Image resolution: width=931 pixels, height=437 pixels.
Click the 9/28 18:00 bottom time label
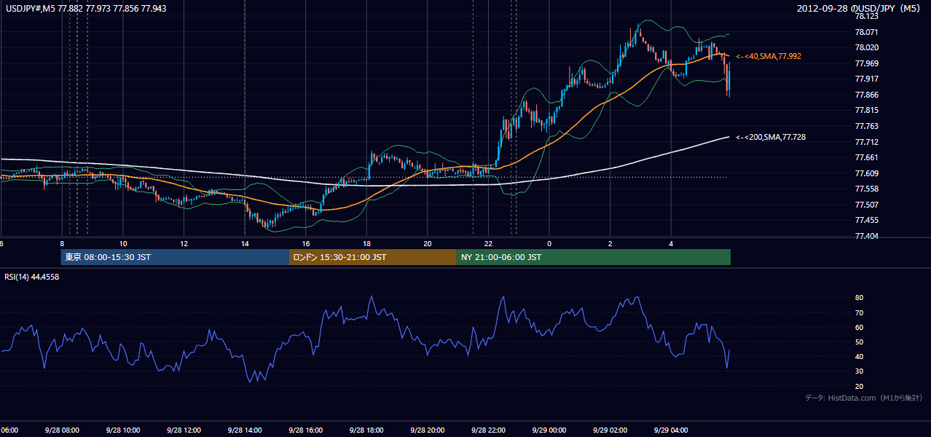(366, 430)
